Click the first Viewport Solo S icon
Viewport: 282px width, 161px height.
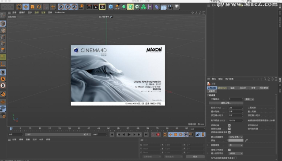pos(3,72)
